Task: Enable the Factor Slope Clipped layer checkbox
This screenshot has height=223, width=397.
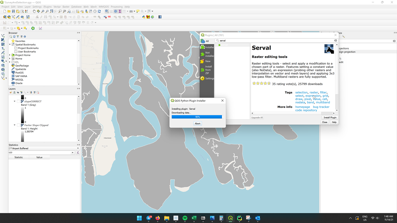Action: (x=19, y=125)
